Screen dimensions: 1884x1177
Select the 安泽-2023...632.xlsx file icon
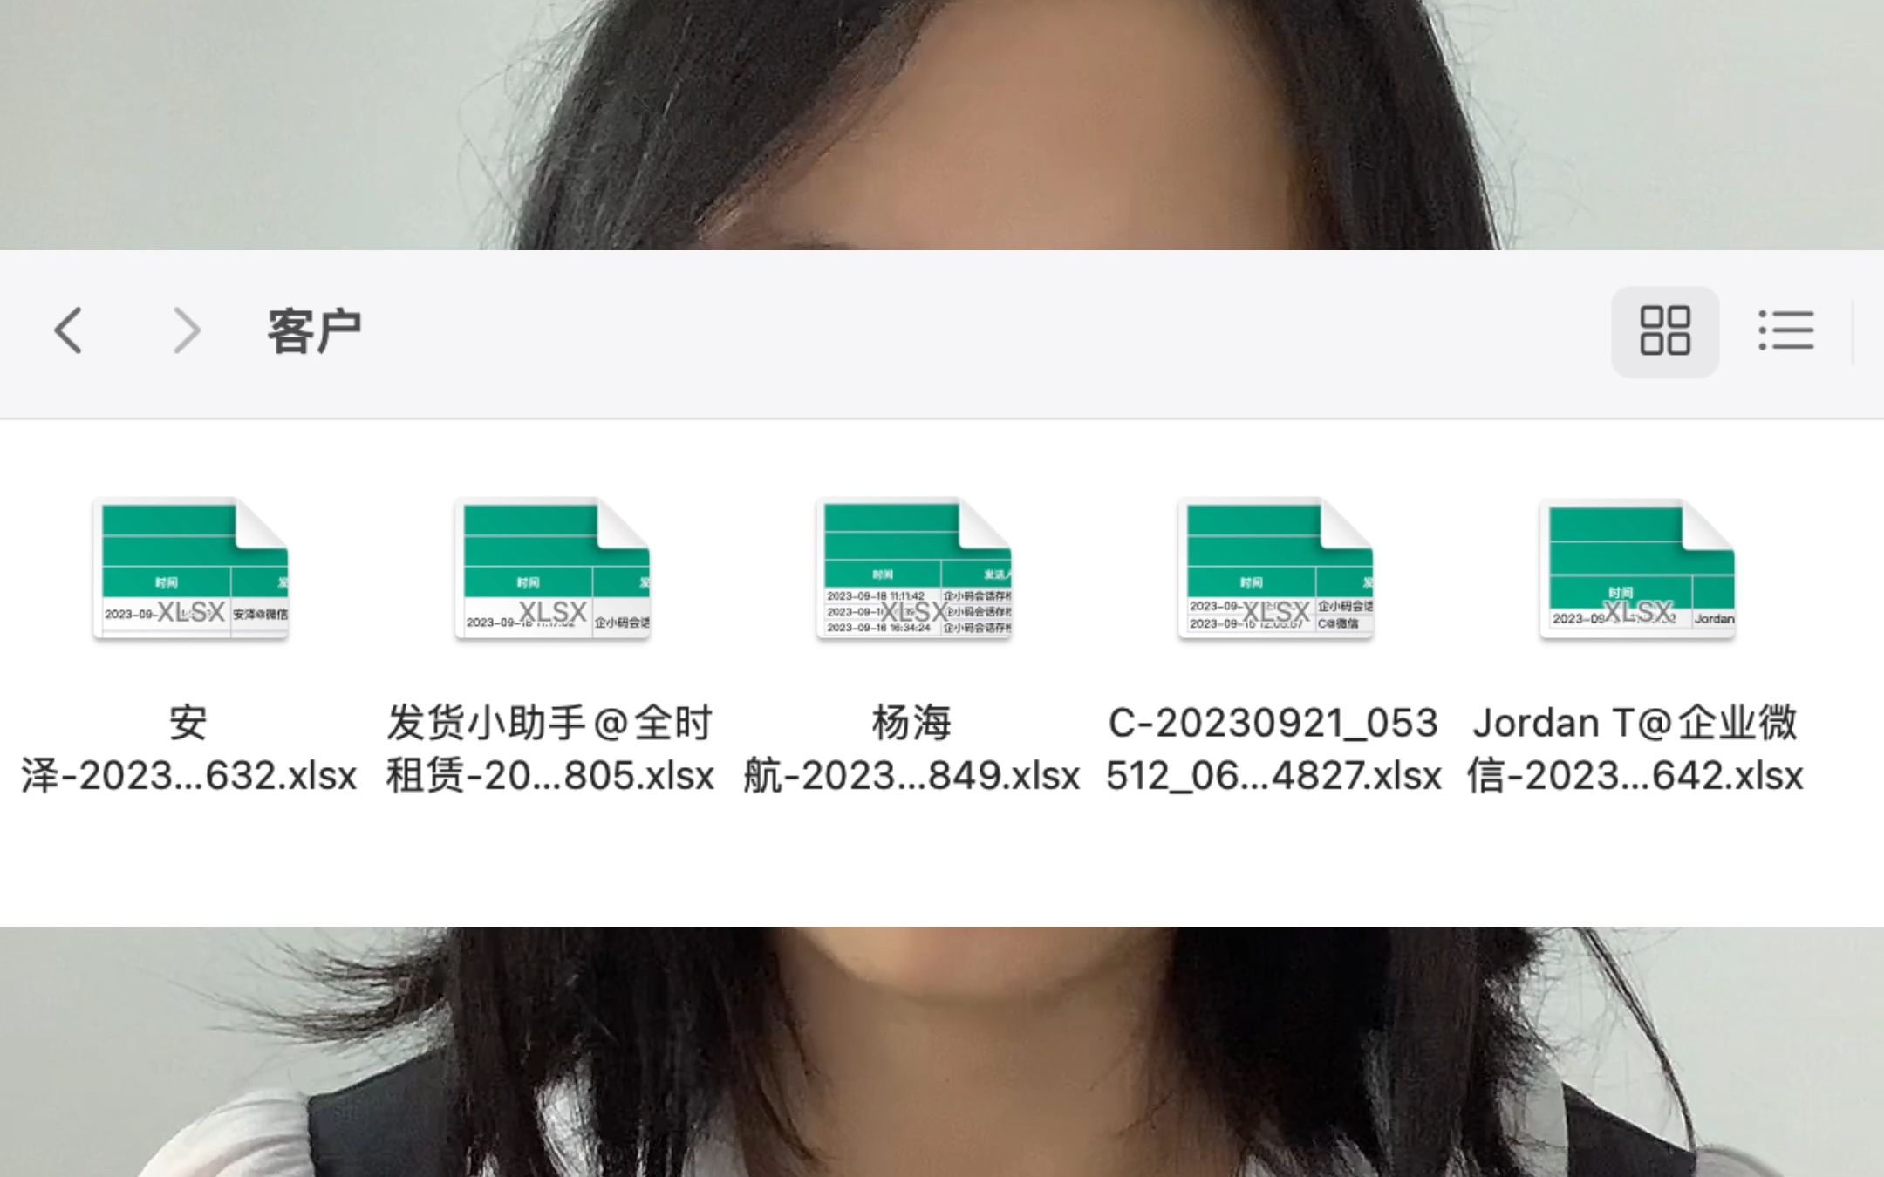190,568
